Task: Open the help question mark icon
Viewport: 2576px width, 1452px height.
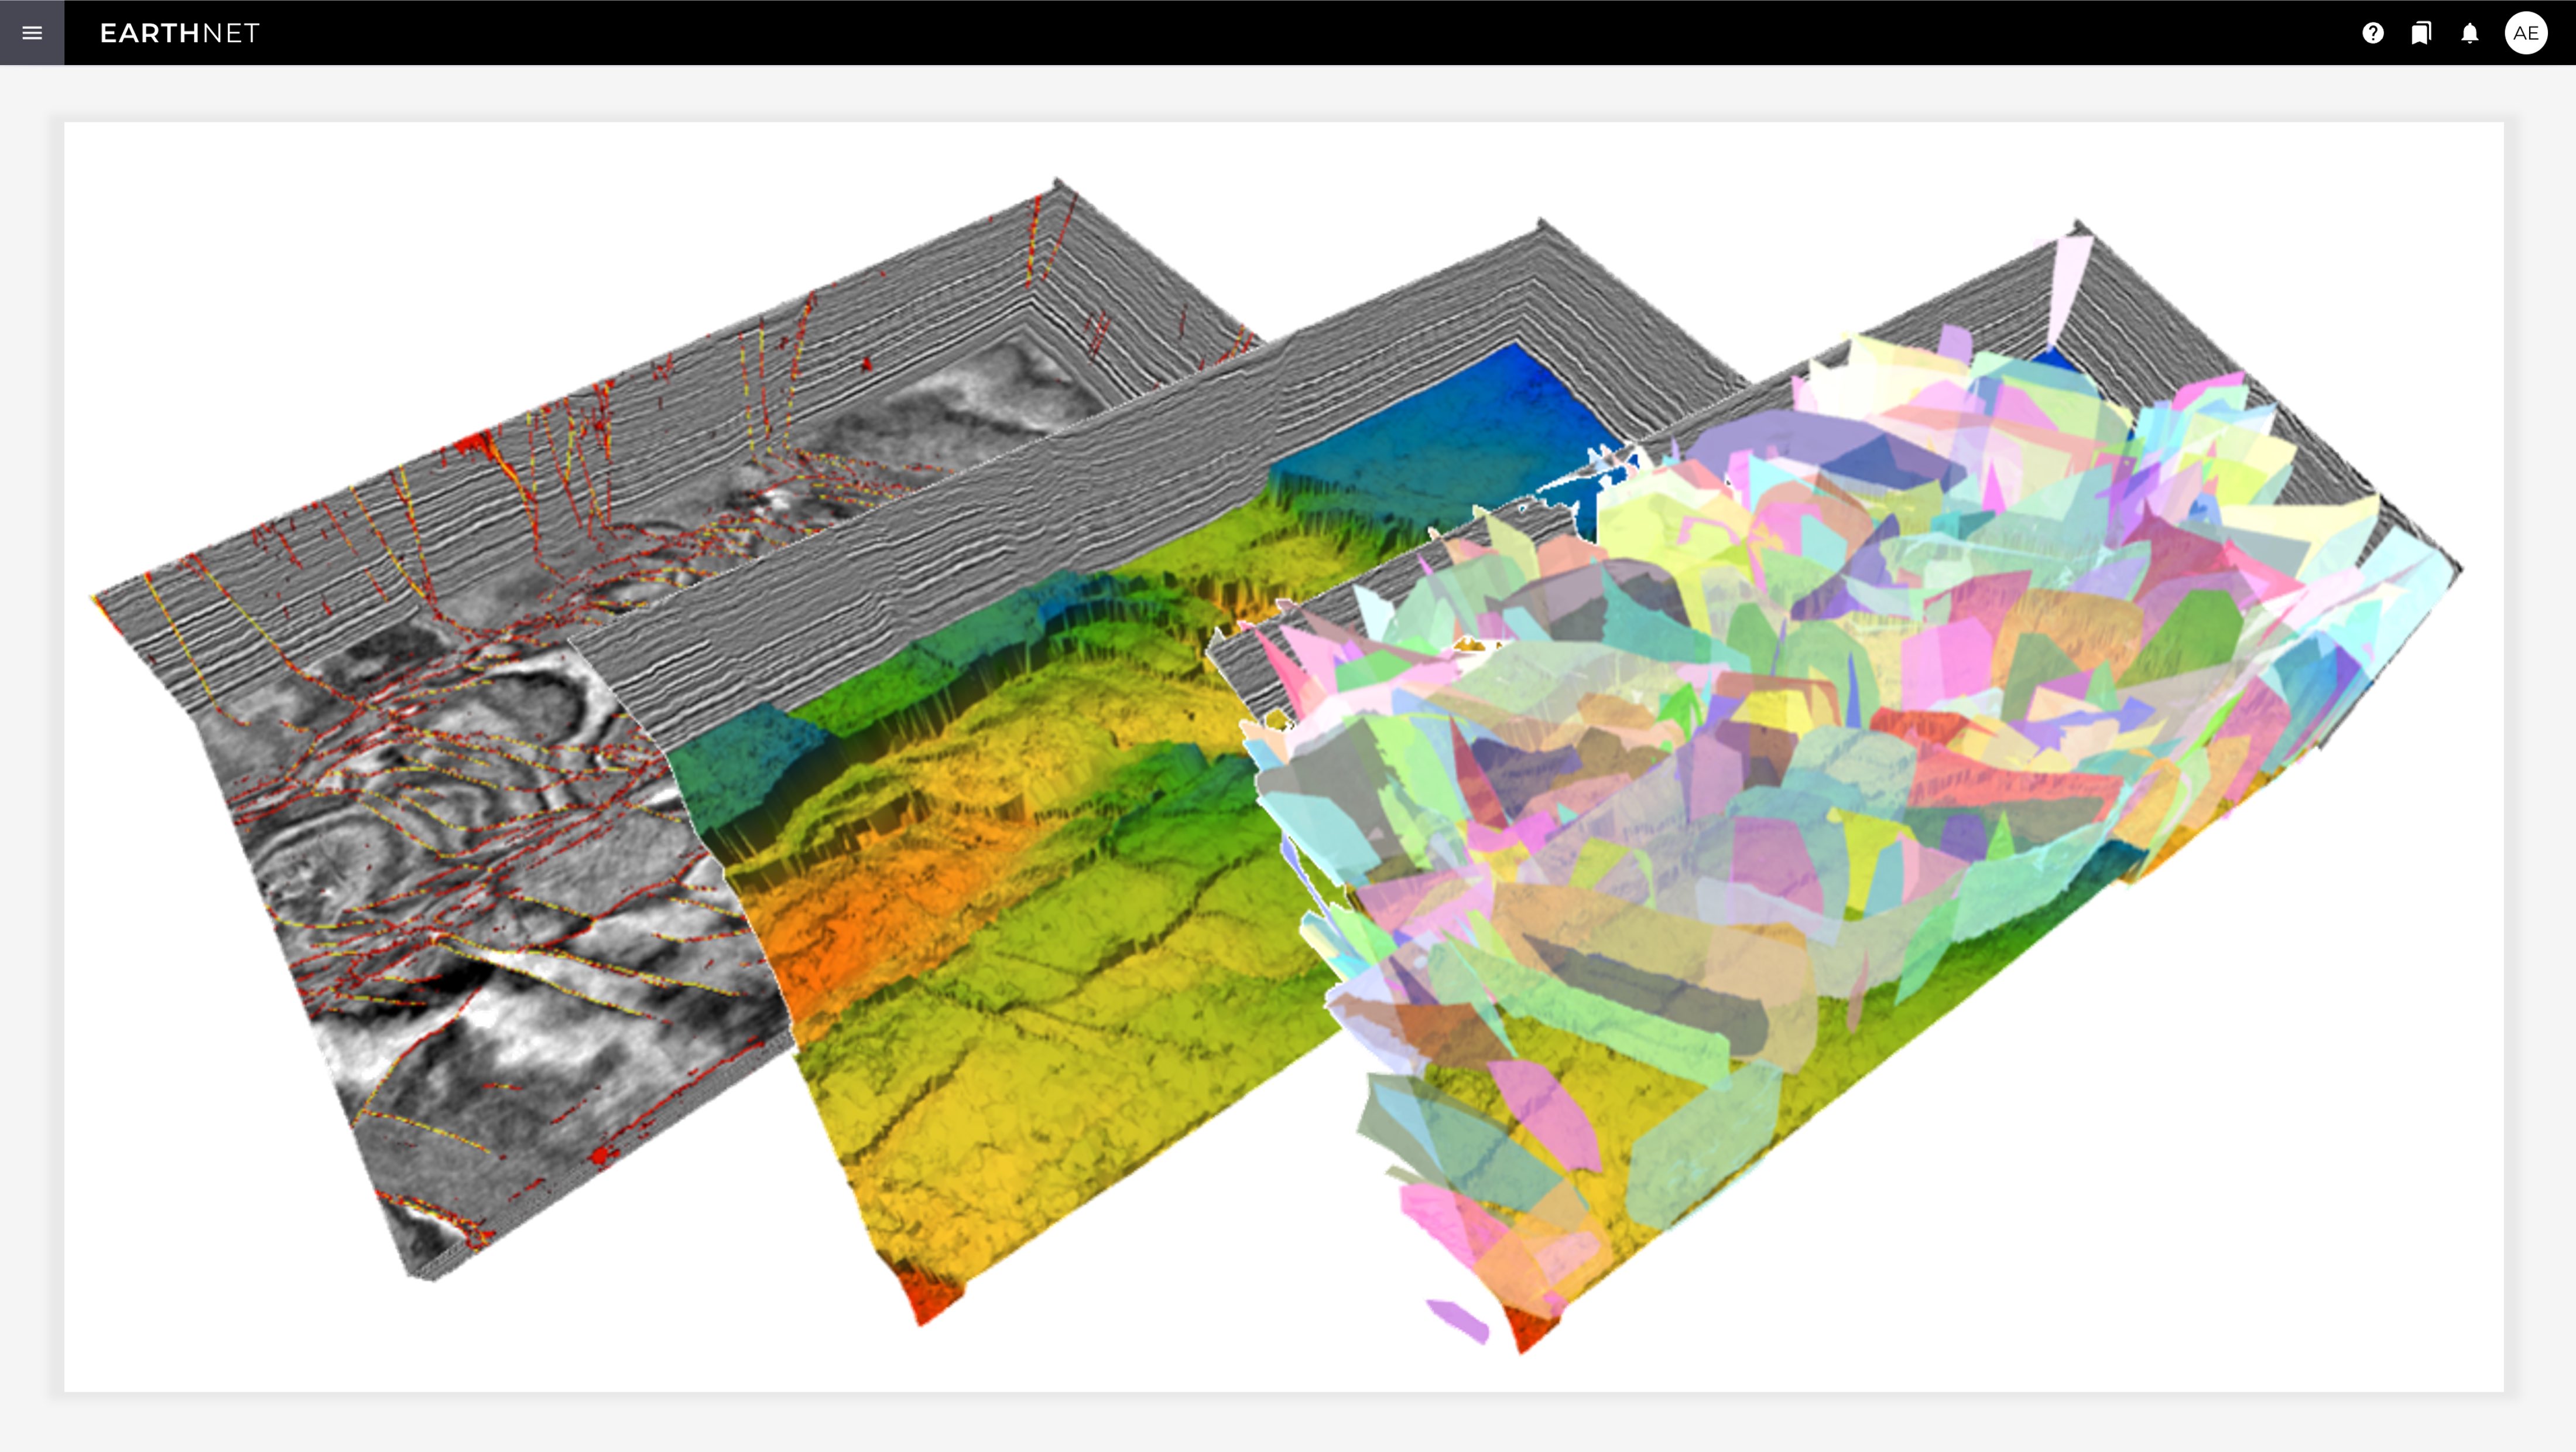Action: pyautogui.click(x=2373, y=33)
